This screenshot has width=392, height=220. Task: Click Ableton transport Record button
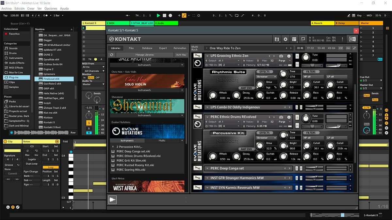171,15
